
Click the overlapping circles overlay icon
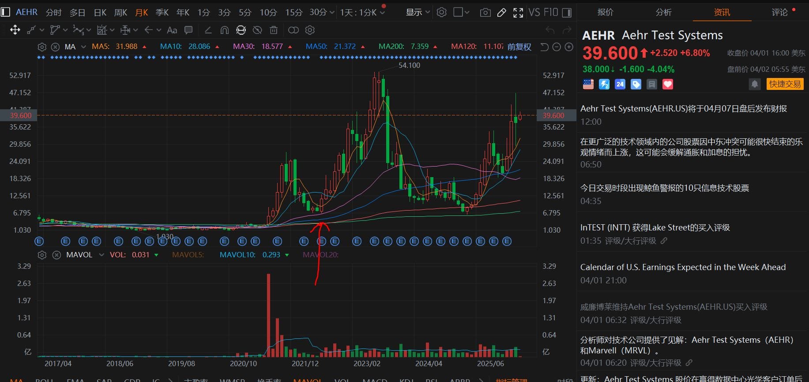click(x=293, y=30)
